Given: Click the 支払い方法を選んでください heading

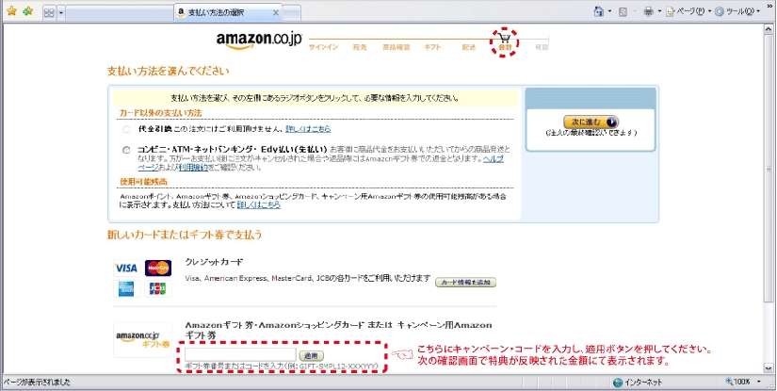Looking at the screenshot, I should coord(169,71).
